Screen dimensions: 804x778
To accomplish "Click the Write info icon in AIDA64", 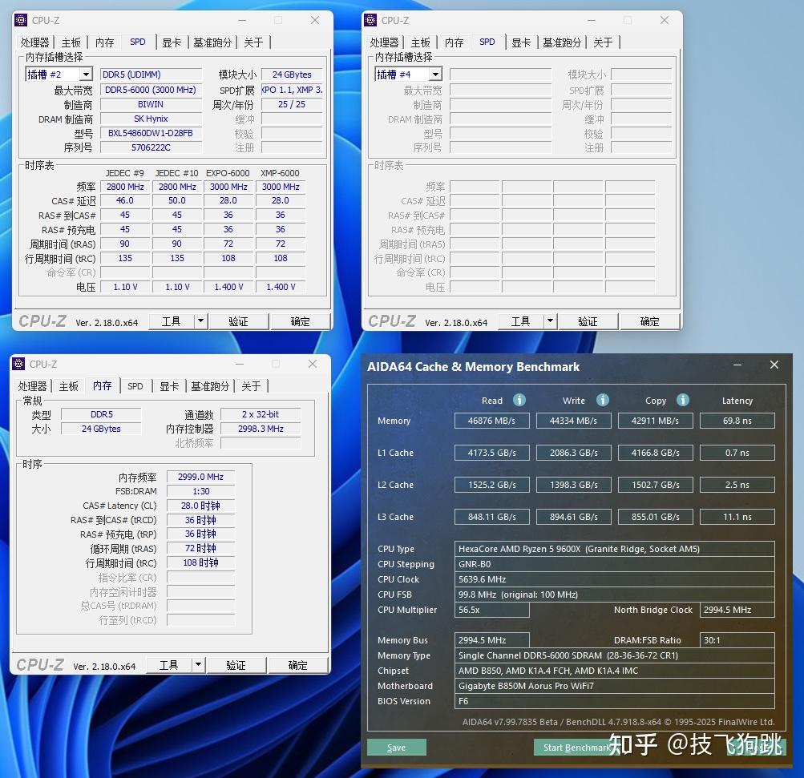I will coord(603,400).
